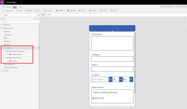Select Label2 in the tree
This screenshot has height=109, width=187.
tap(8, 31)
